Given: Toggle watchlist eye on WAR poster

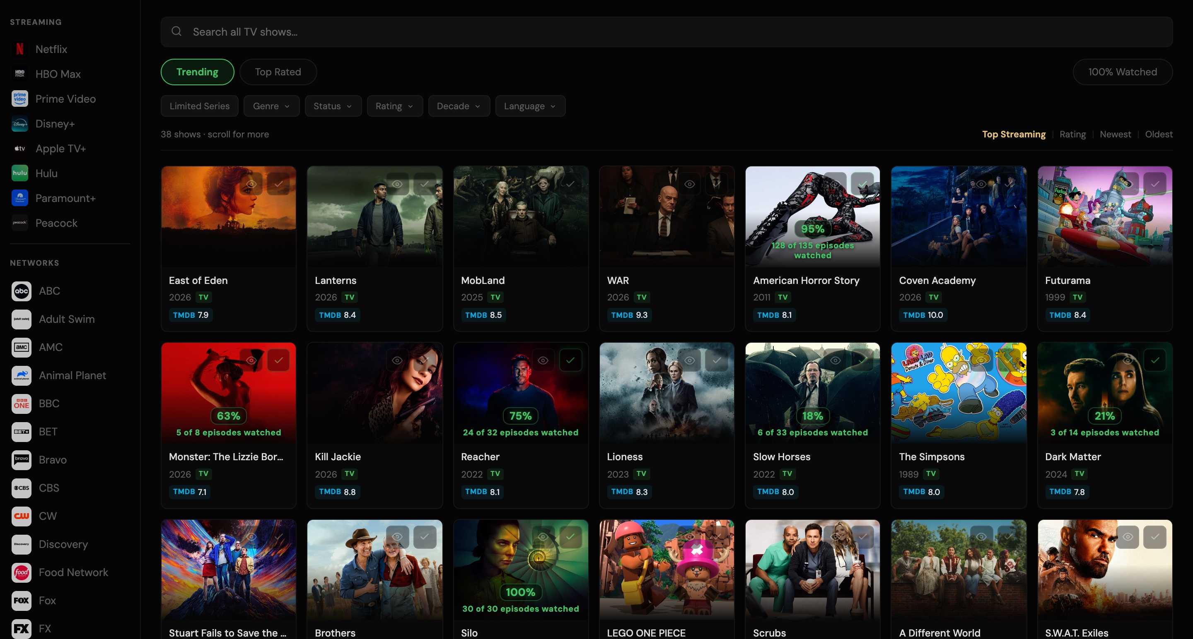Looking at the screenshot, I should point(690,184).
